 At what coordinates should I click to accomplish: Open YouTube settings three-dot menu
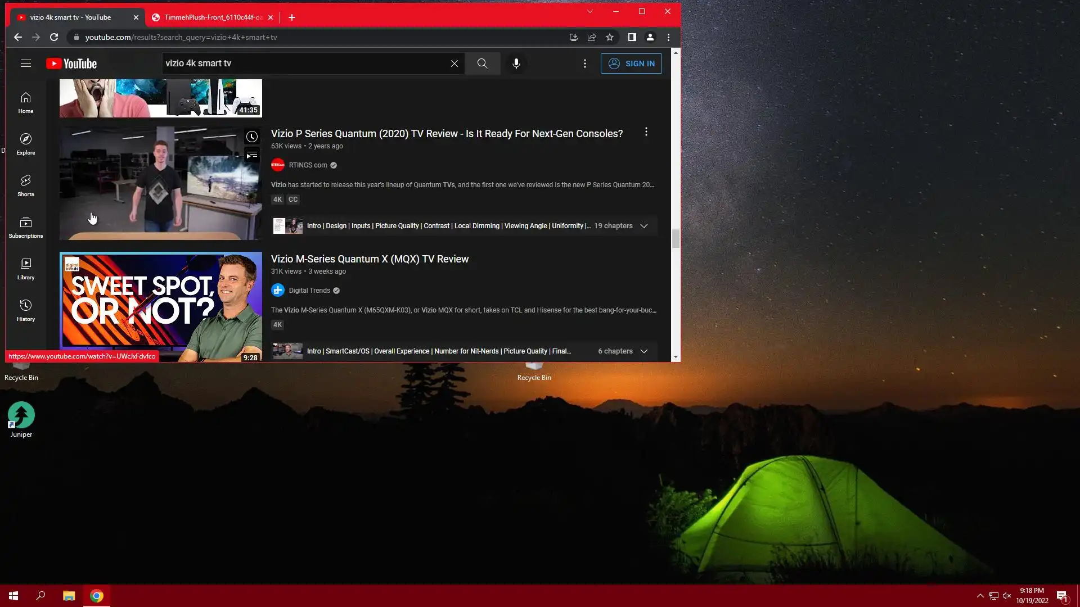click(x=585, y=64)
